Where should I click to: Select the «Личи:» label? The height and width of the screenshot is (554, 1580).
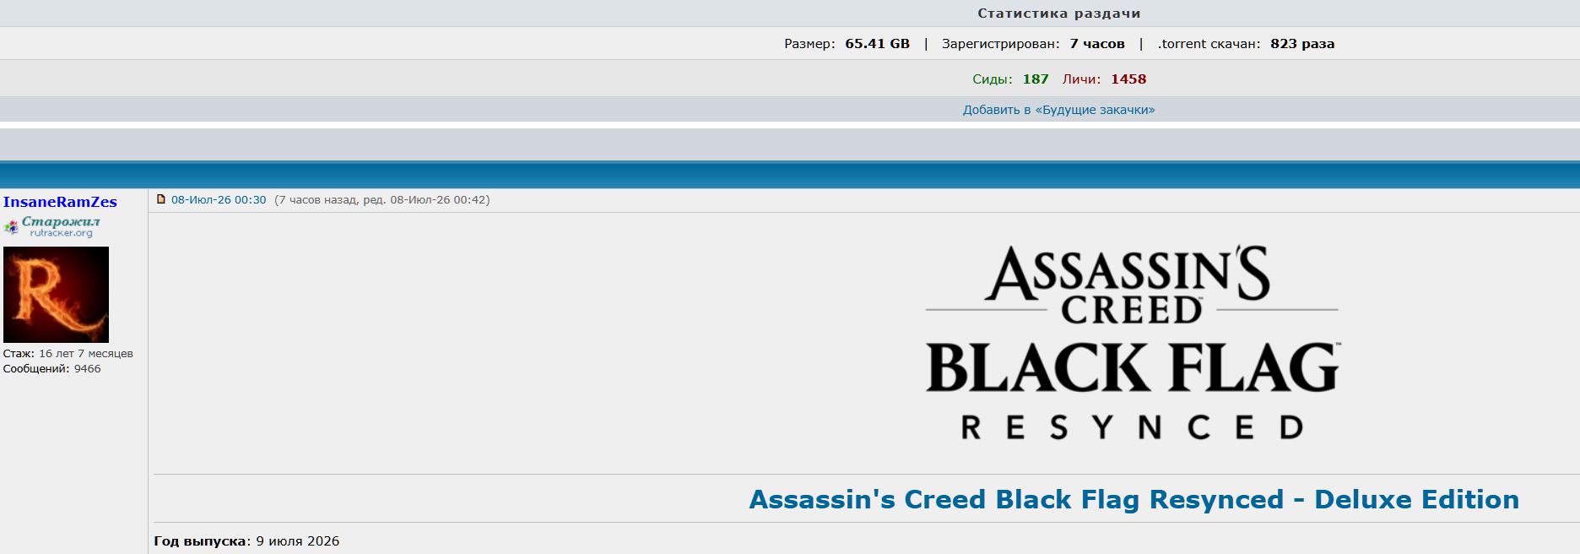pyautogui.click(x=1081, y=79)
